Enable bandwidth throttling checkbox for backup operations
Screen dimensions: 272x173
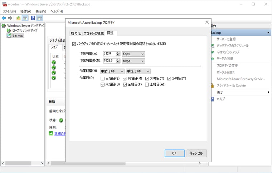coord(74,44)
